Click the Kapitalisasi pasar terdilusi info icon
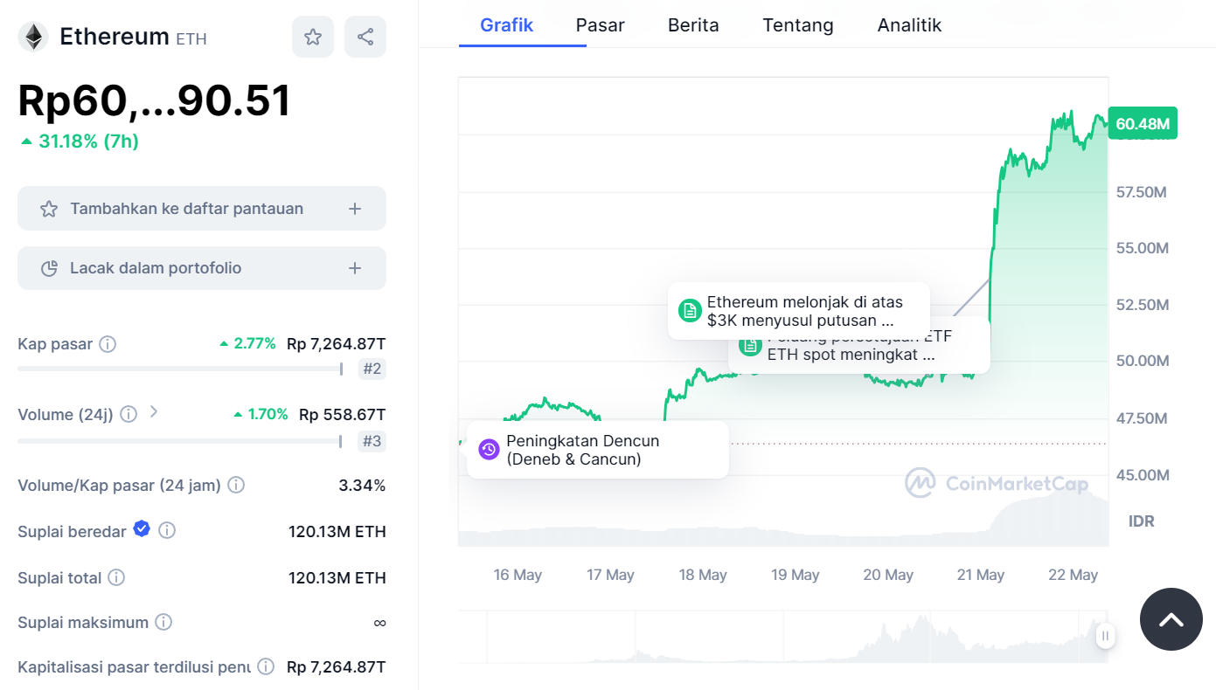The width and height of the screenshot is (1216, 690). [x=267, y=666]
